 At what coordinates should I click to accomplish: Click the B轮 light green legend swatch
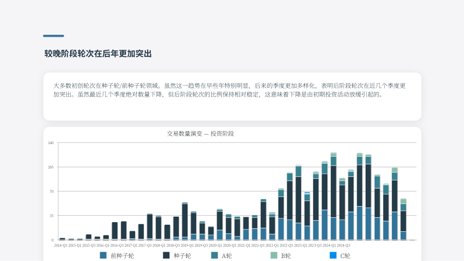(x=274, y=255)
